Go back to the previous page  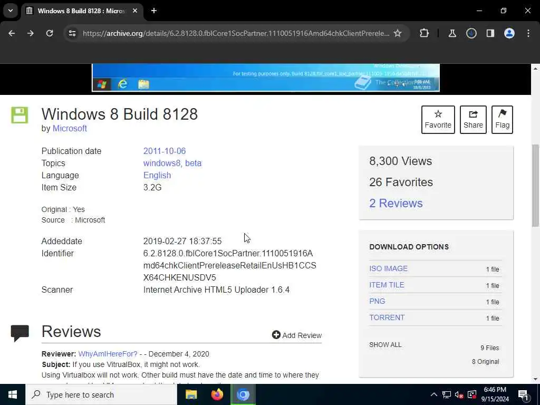[x=12, y=33]
